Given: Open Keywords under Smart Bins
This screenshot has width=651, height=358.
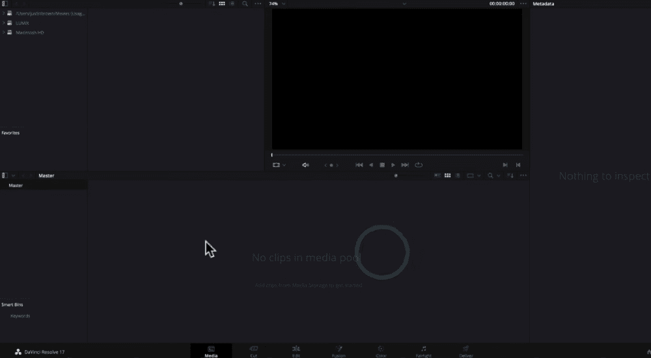Looking at the screenshot, I should tap(20, 316).
